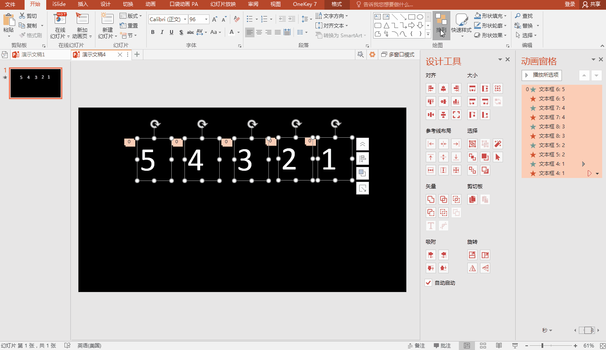The height and width of the screenshot is (350, 606).
Task: Click the Align Right icon in 对齐 section
Action: [x=456, y=89]
